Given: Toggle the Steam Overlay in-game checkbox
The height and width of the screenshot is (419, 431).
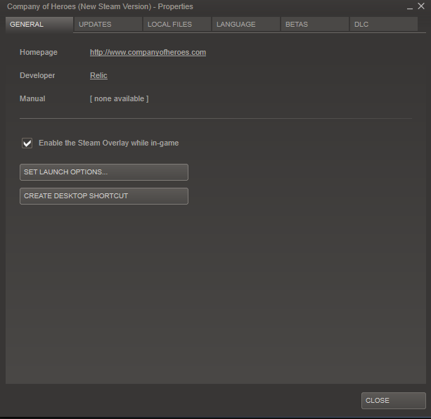Looking at the screenshot, I should [x=27, y=143].
